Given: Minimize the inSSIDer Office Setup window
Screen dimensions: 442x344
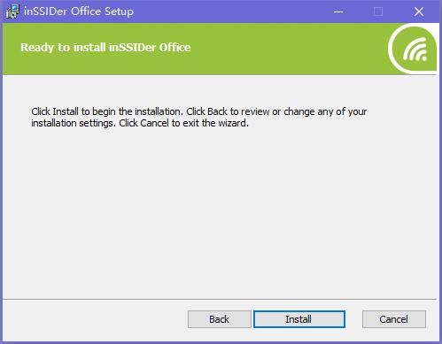Looking at the screenshot, I should [338, 11].
